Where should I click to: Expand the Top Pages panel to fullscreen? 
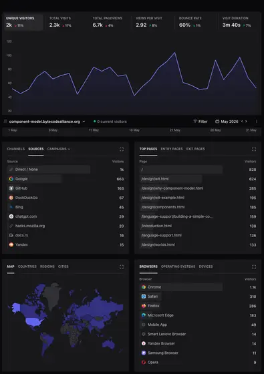(x=254, y=149)
